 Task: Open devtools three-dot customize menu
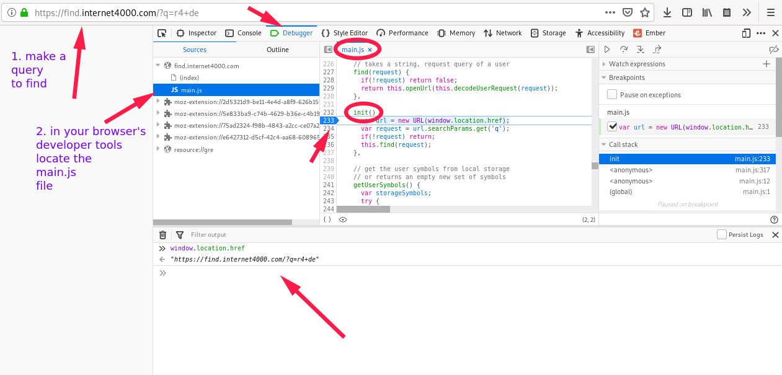click(x=761, y=33)
